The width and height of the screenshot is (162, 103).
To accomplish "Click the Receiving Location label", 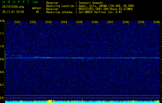I will tap(60, 6).
